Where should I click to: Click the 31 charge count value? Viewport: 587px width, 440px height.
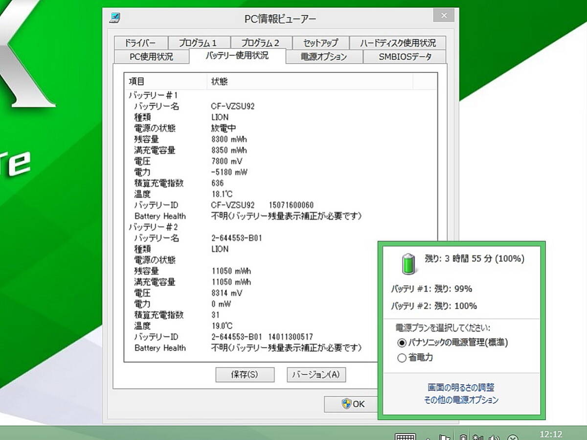click(x=215, y=315)
